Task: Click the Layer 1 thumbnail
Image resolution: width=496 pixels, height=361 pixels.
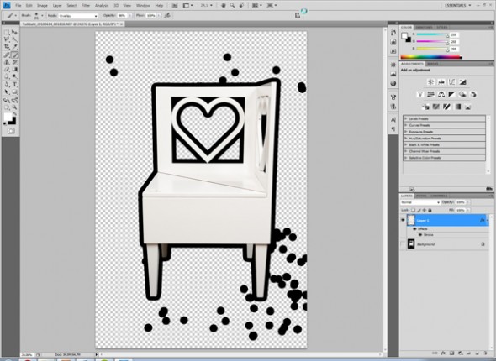Action: pos(411,220)
